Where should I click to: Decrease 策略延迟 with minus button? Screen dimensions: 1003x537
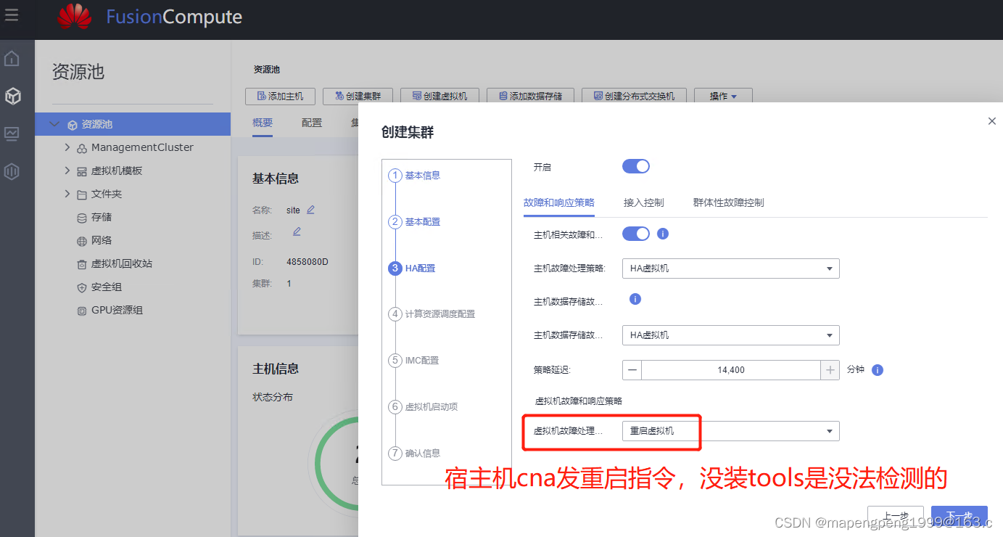tap(632, 370)
